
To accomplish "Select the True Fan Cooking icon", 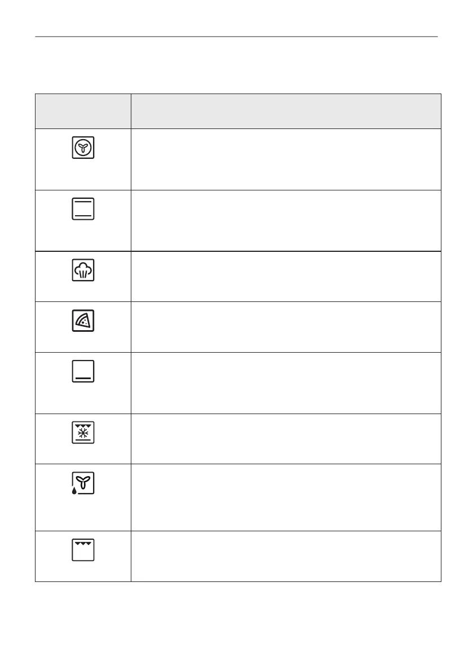I will [x=83, y=148].
